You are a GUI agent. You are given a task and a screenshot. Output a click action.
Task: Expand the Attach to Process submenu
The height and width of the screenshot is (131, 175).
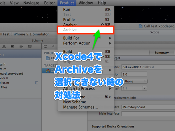pos(86,89)
